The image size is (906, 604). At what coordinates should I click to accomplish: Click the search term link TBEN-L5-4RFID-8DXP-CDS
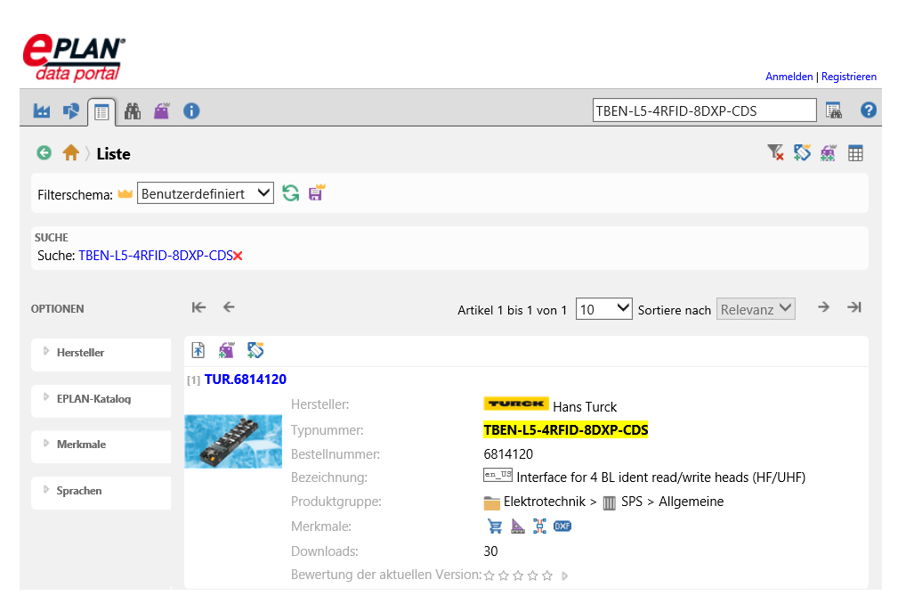[x=156, y=256]
